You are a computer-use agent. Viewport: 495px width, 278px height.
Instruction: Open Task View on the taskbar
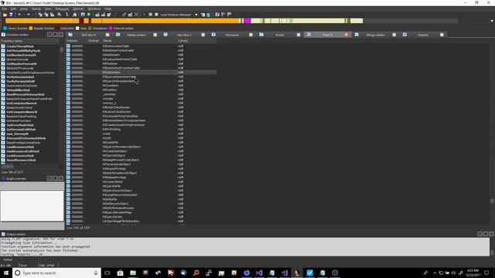pyautogui.click(x=108, y=273)
